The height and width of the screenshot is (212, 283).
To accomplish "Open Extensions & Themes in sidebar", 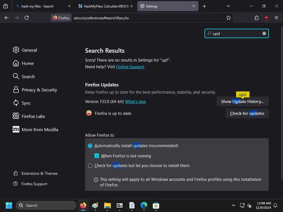I will point(35,173).
